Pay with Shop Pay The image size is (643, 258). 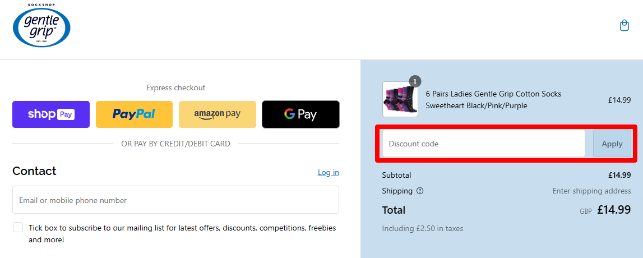coord(51,114)
